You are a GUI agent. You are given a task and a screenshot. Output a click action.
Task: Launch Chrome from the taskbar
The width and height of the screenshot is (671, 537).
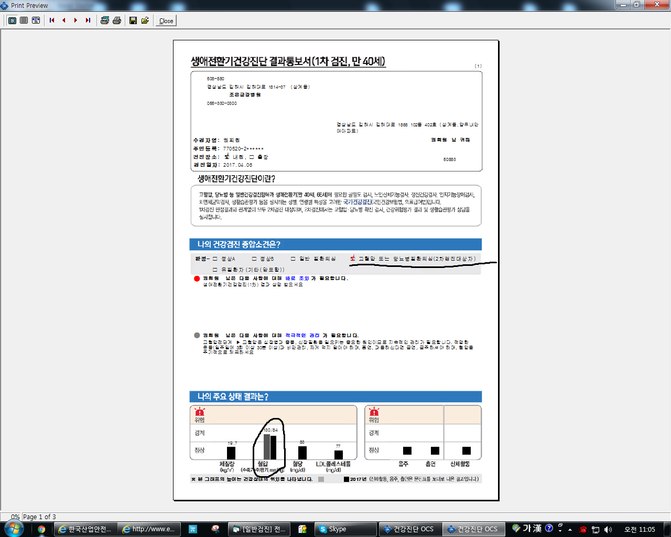tap(41, 529)
